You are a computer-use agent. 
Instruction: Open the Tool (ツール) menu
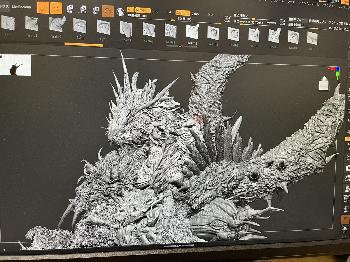291,2
